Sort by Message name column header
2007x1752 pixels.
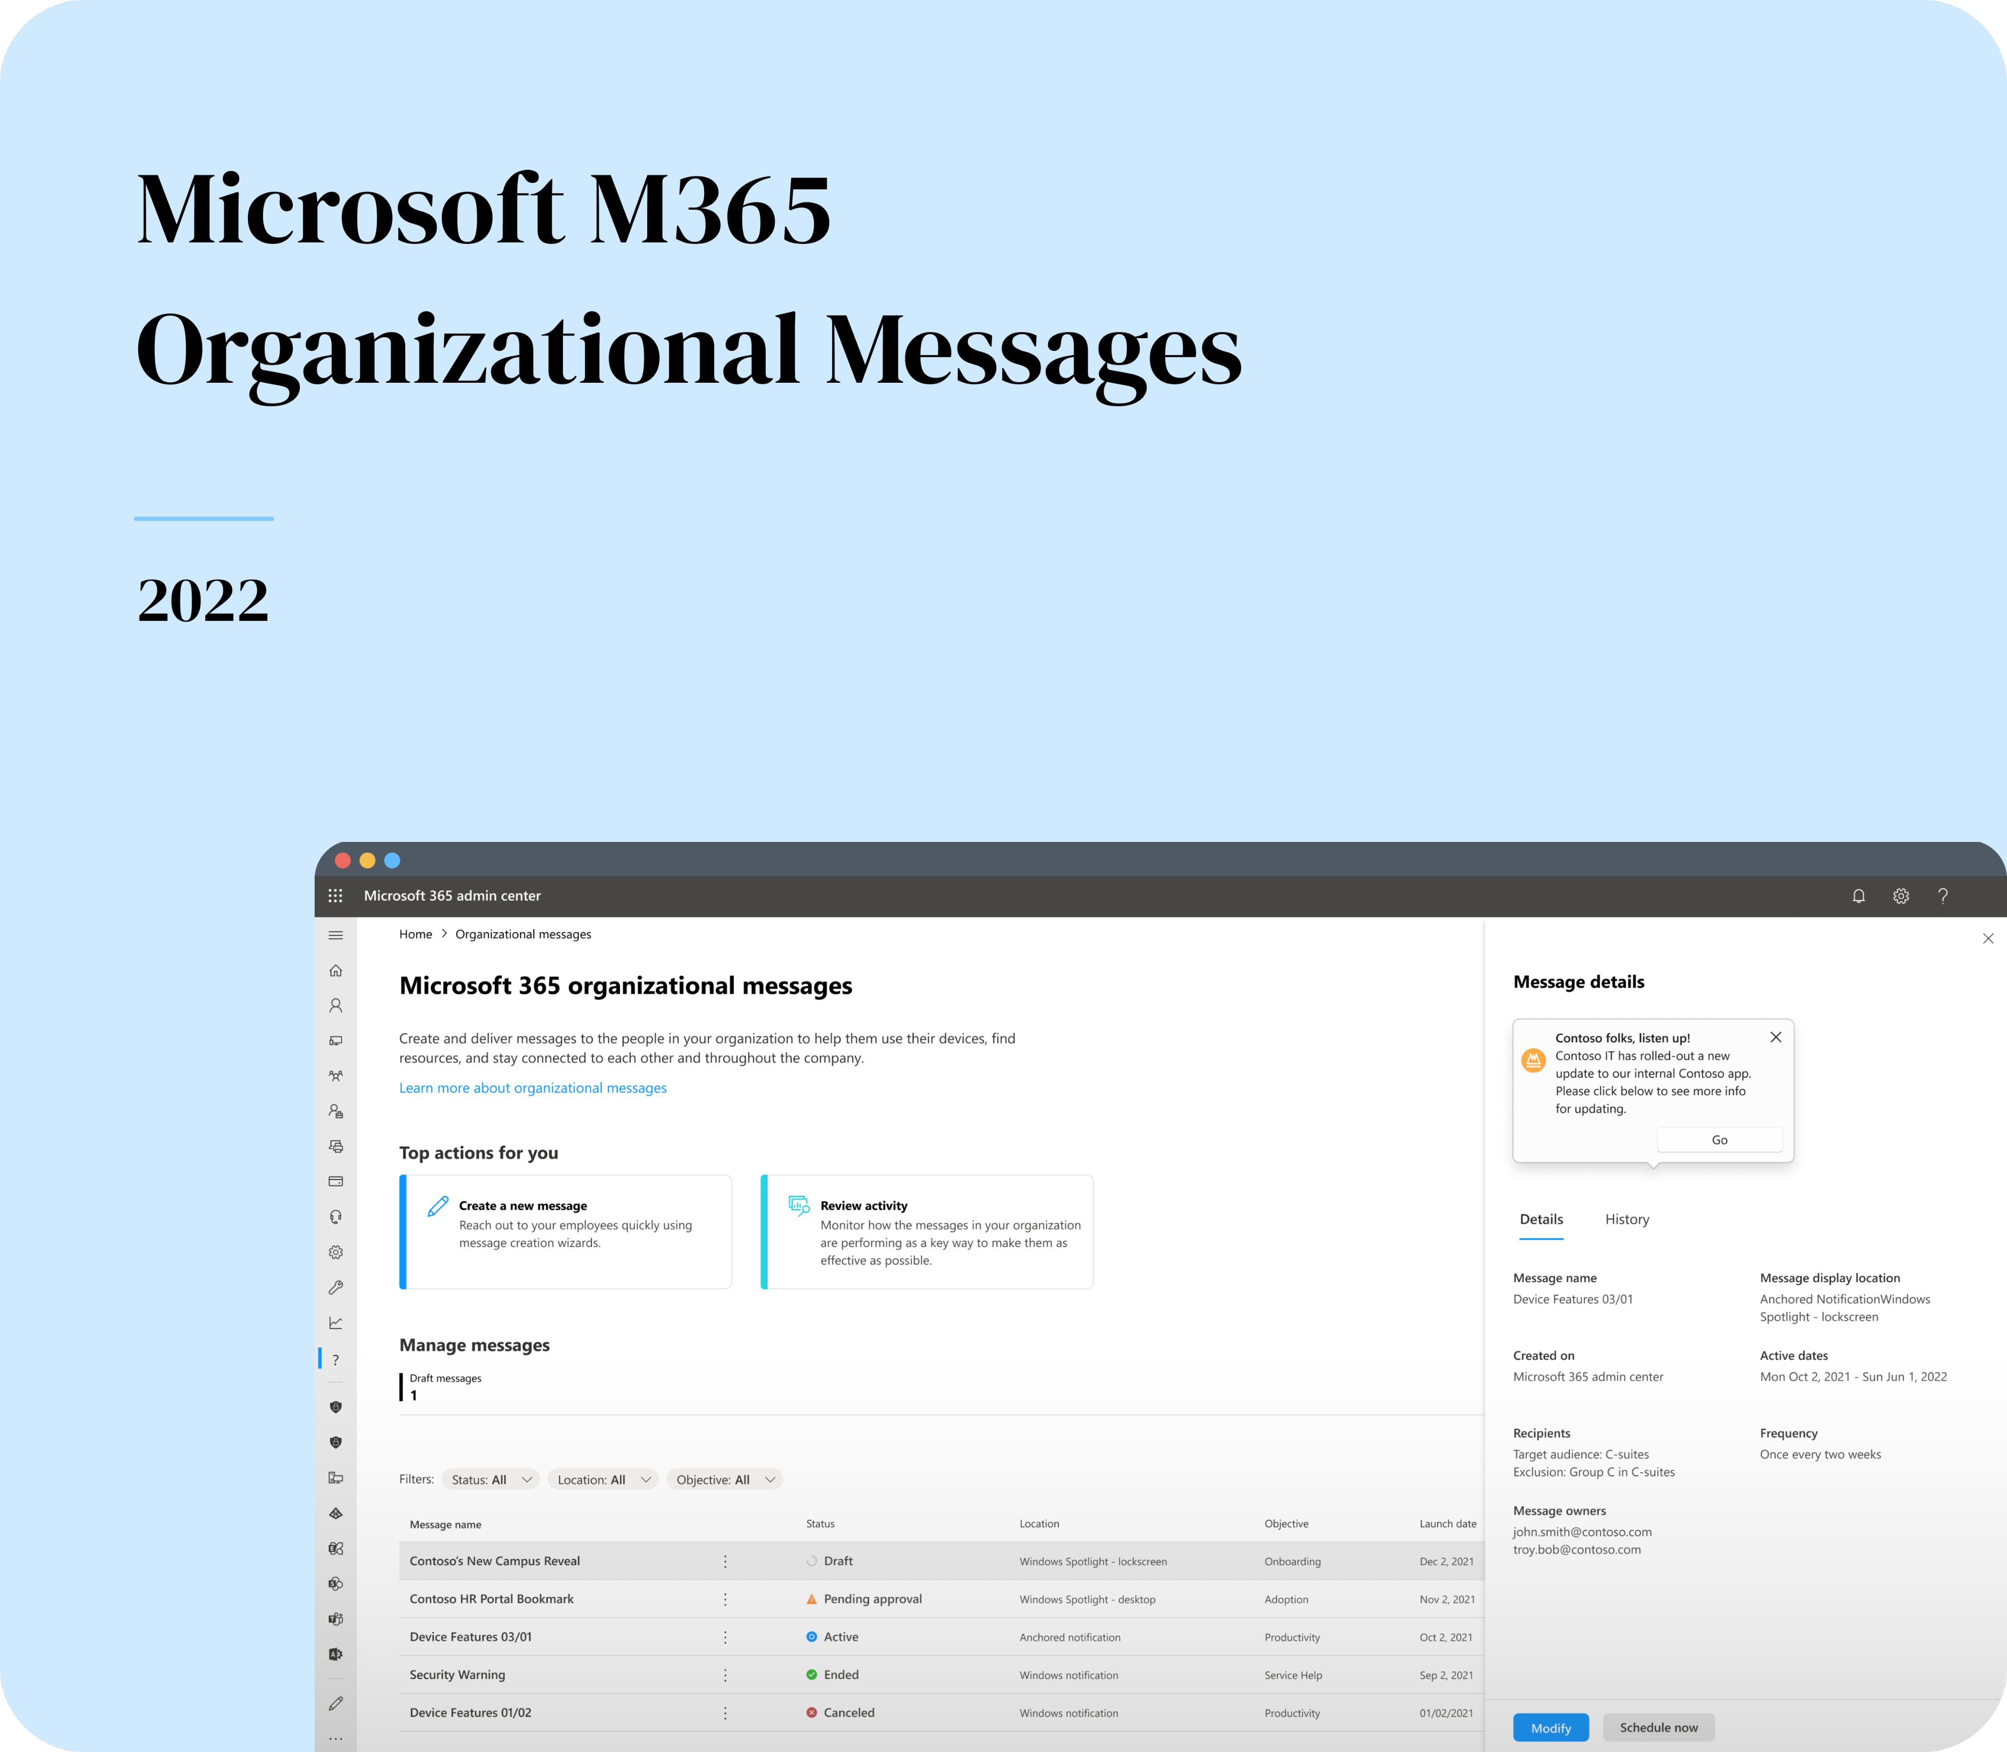click(x=445, y=1524)
